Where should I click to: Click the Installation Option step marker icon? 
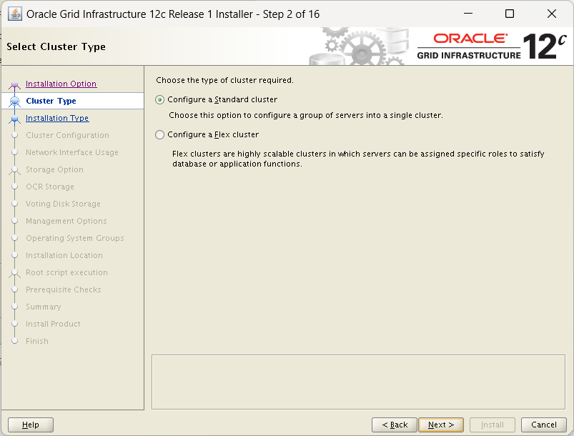pos(14,84)
